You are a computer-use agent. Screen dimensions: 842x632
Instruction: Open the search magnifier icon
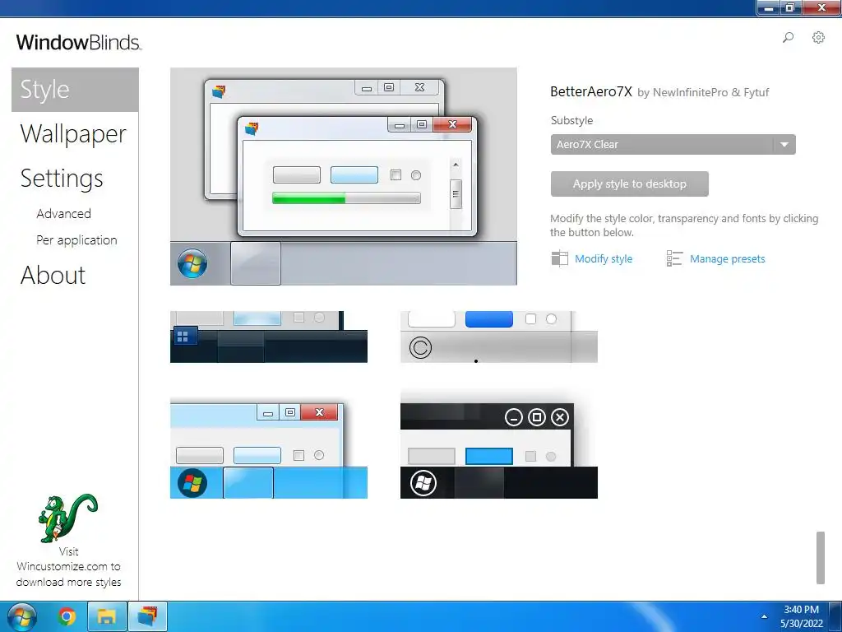(x=788, y=37)
